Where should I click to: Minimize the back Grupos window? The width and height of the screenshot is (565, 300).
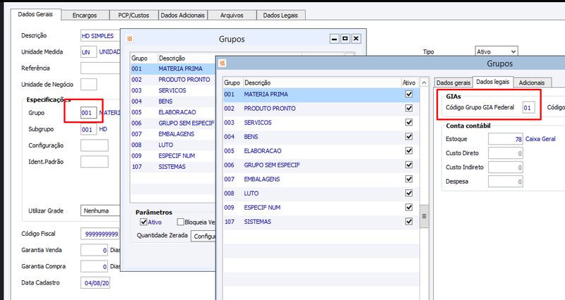point(334,39)
